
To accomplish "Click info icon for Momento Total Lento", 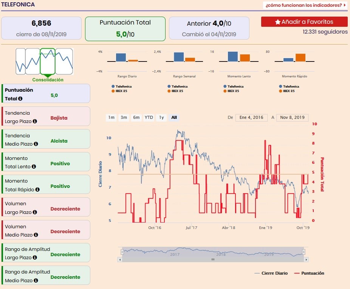I will 34,166.
